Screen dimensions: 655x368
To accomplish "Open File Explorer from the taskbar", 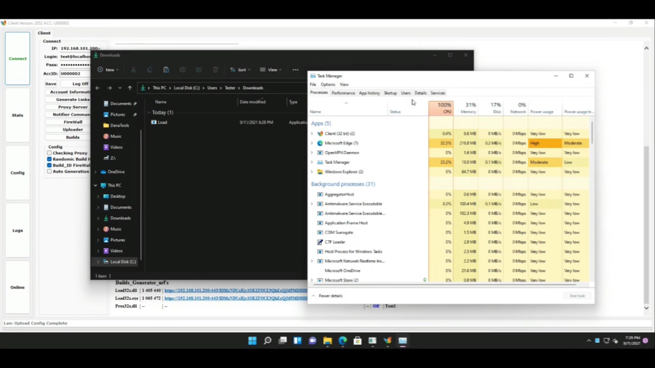I will (327, 340).
